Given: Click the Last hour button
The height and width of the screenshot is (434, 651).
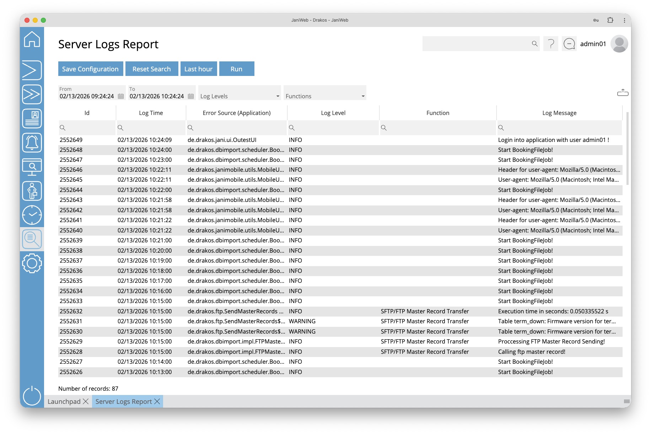Looking at the screenshot, I should point(198,69).
